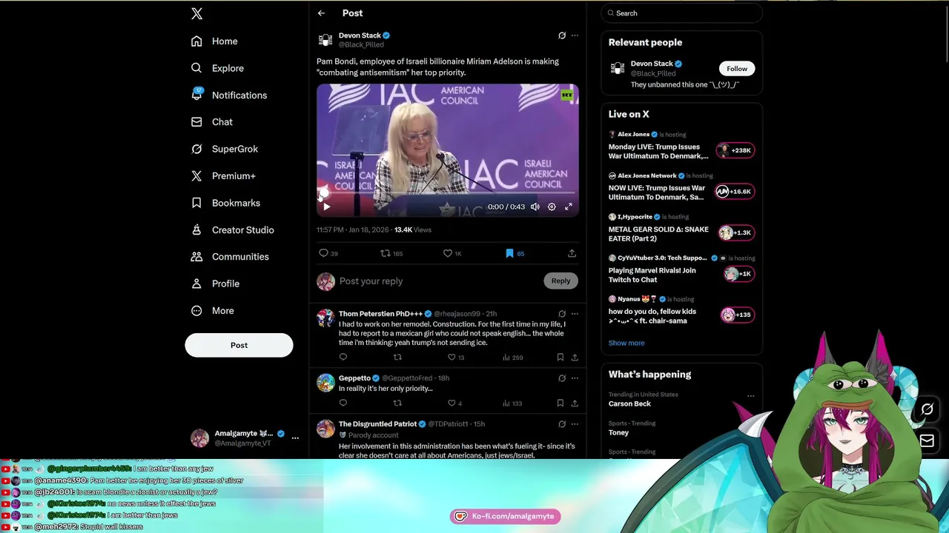949x533 pixels.
Task: Open Amalgamyte account menu ellipsis
Action: pyautogui.click(x=295, y=438)
